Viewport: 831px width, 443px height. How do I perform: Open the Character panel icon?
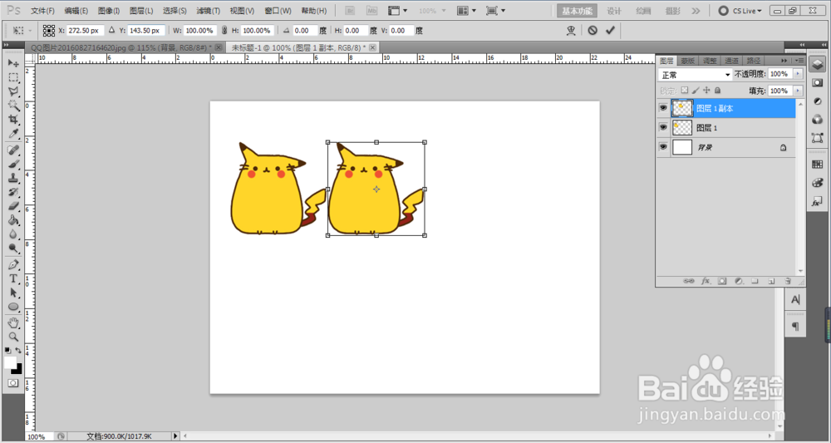tap(795, 300)
